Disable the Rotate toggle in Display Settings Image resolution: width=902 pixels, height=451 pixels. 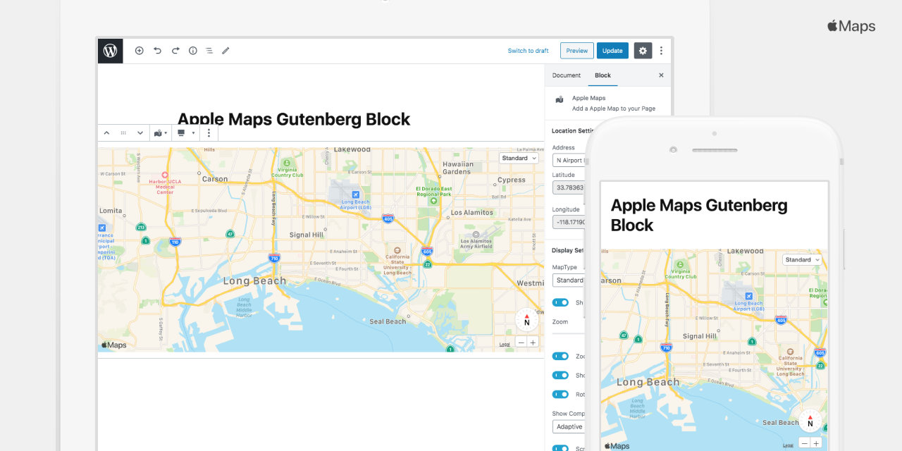560,394
